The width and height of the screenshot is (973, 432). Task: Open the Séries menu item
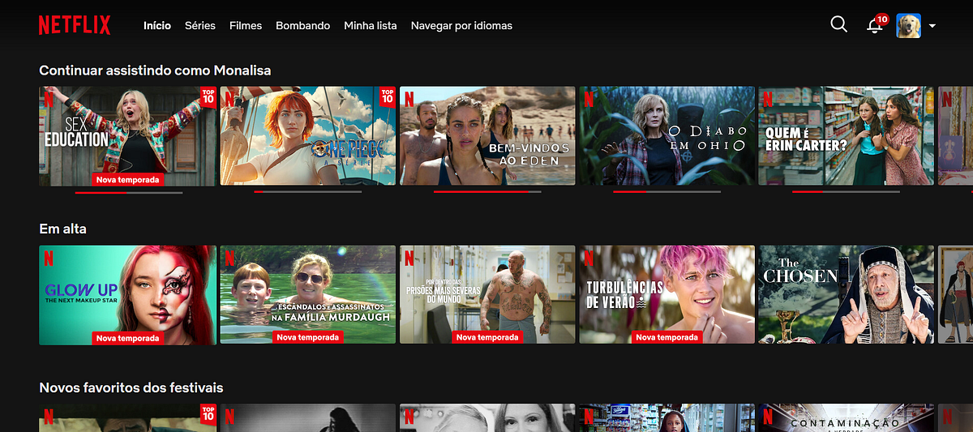200,25
